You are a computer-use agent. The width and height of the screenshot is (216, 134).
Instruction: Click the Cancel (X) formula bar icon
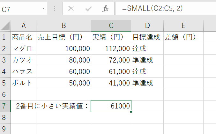point(71,9)
